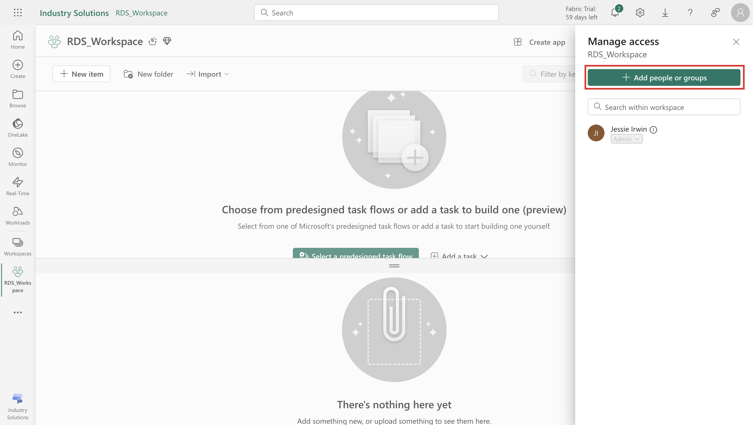The width and height of the screenshot is (753, 425).
Task: Click the diamond capacity icon
Action: (167, 41)
